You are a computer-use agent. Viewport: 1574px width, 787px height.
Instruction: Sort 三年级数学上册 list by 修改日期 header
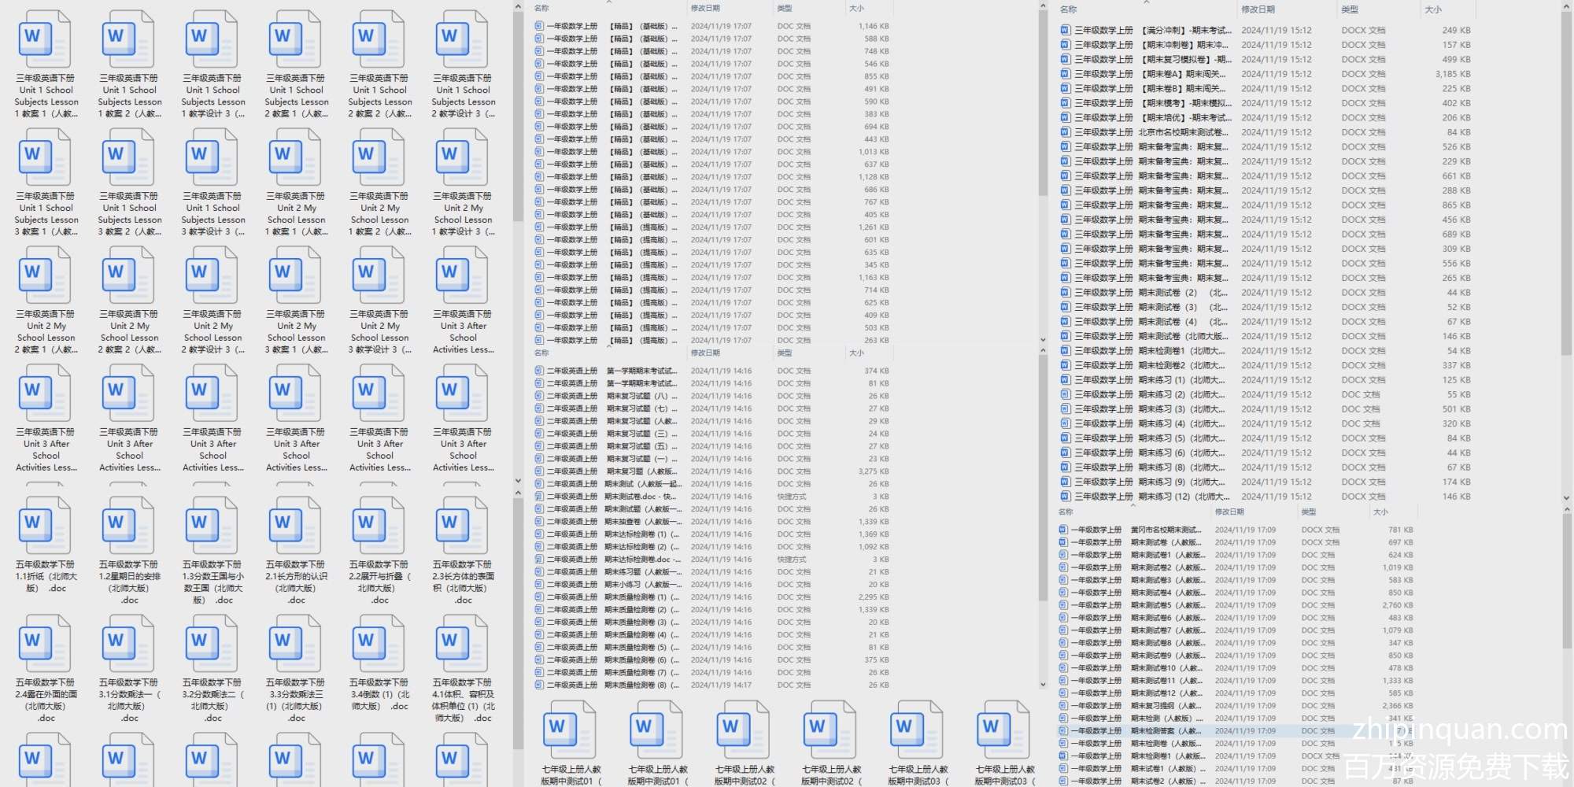point(1258,9)
